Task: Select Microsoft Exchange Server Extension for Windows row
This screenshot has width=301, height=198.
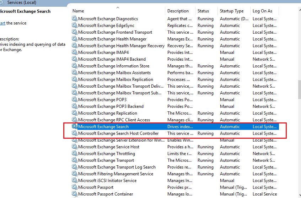Action: pos(175,140)
